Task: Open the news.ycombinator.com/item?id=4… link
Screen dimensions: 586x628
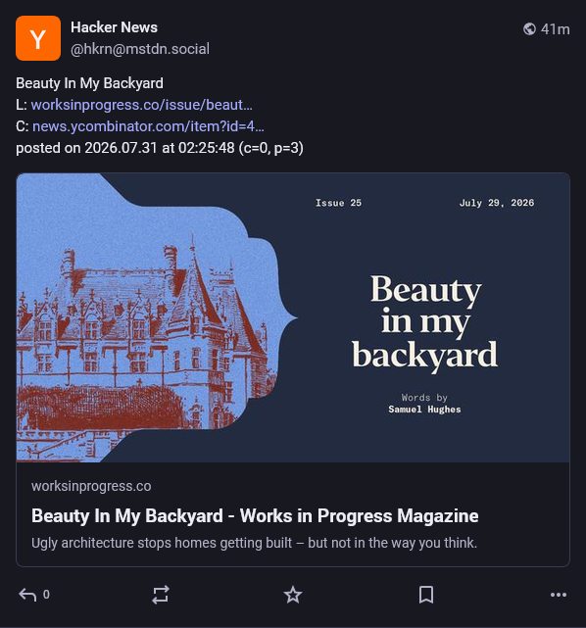Action: point(148,126)
